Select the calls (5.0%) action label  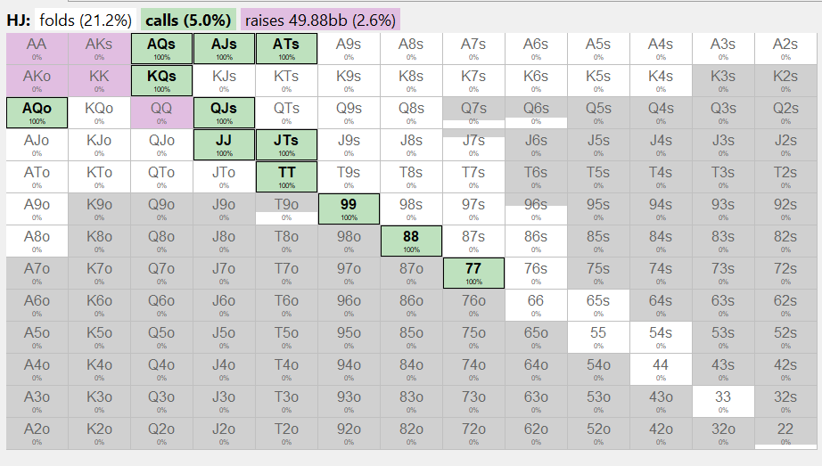[x=188, y=20]
